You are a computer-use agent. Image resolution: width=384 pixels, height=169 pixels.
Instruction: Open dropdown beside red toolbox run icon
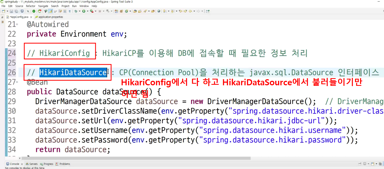(96, 11)
